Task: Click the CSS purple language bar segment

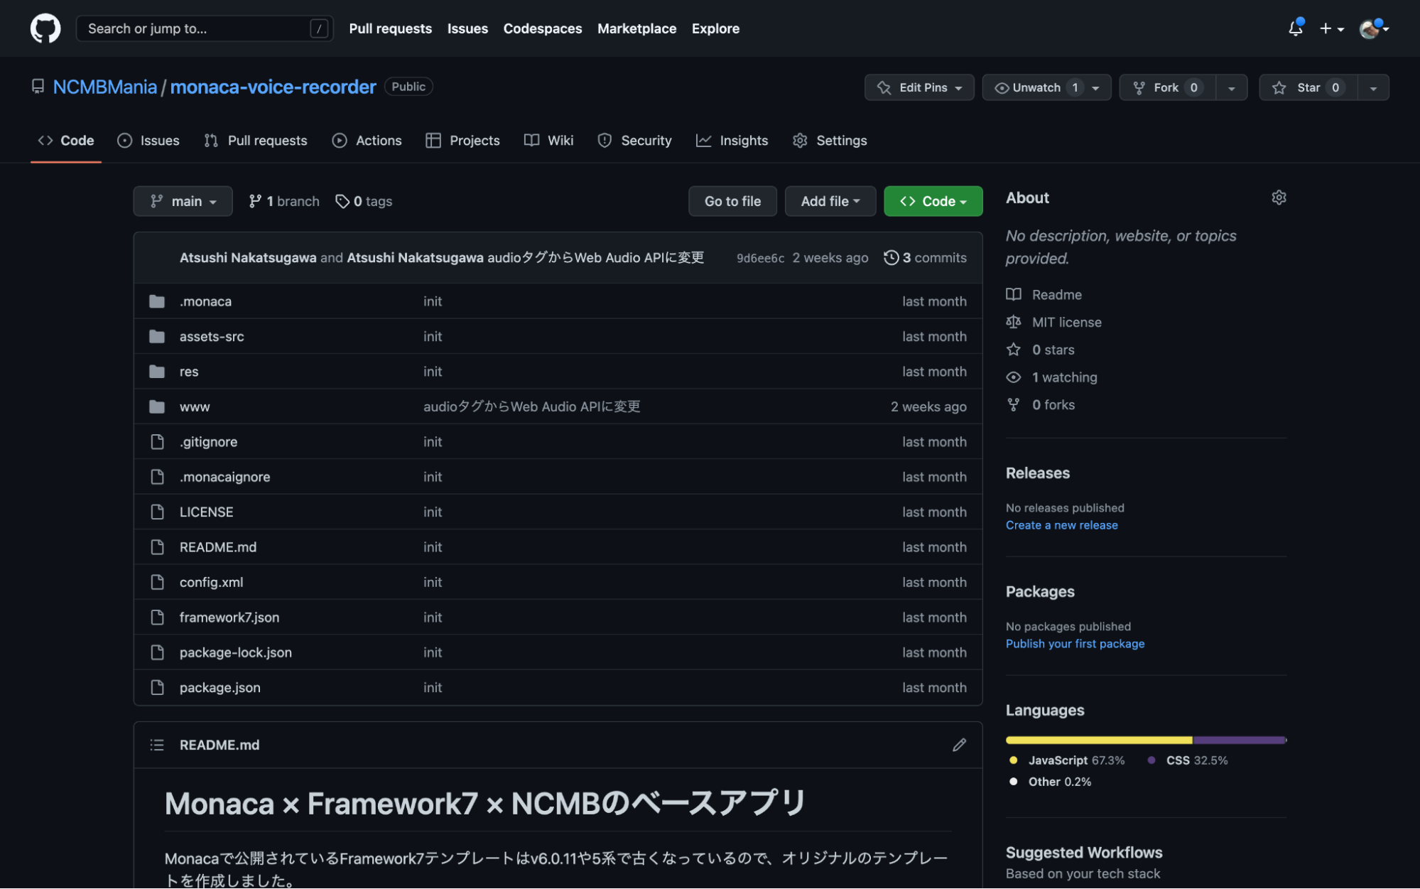Action: point(1240,740)
